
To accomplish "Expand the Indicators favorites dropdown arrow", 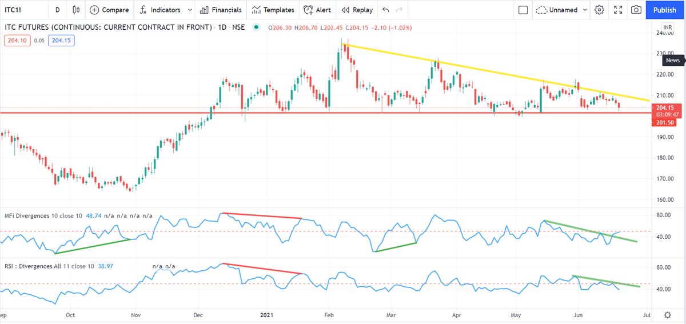I will [189, 10].
